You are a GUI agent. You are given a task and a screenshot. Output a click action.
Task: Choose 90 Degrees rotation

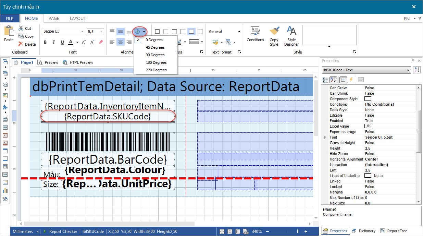tap(155, 55)
